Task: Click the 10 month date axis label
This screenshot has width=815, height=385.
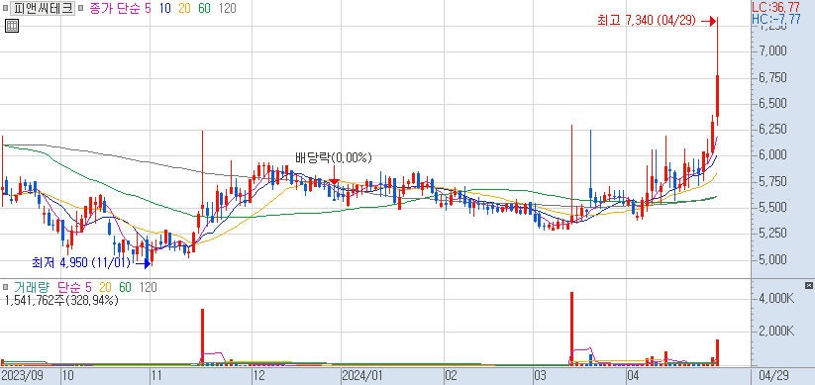Action: point(68,375)
